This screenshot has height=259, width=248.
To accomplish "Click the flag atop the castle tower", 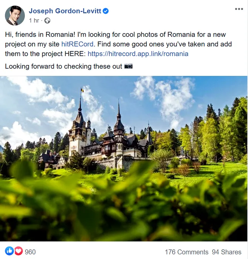I will click(82, 90).
